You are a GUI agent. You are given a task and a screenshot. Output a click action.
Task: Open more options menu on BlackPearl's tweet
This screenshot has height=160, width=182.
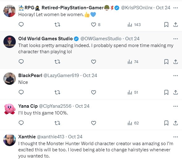tap(175, 76)
